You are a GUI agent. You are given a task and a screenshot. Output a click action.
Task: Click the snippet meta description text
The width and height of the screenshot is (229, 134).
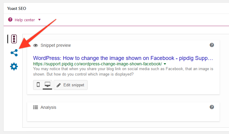(123, 71)
